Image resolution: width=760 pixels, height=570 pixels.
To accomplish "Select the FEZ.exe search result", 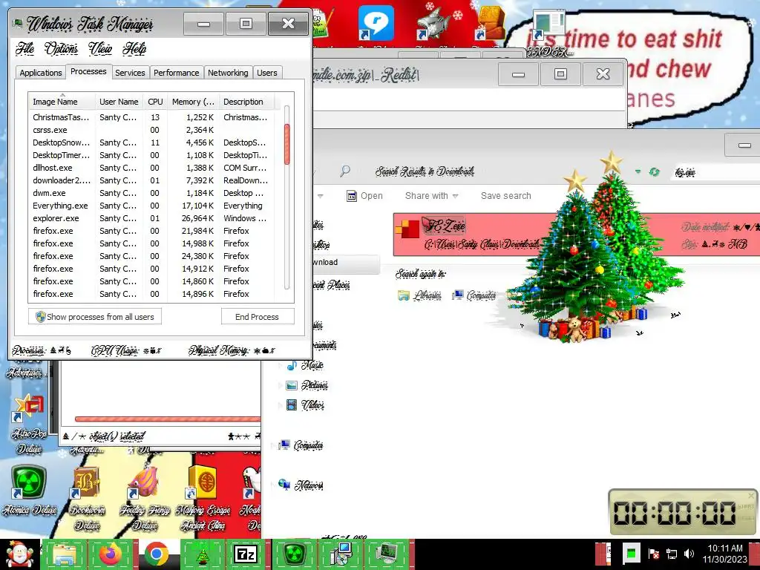I will [x=576, y=234].
